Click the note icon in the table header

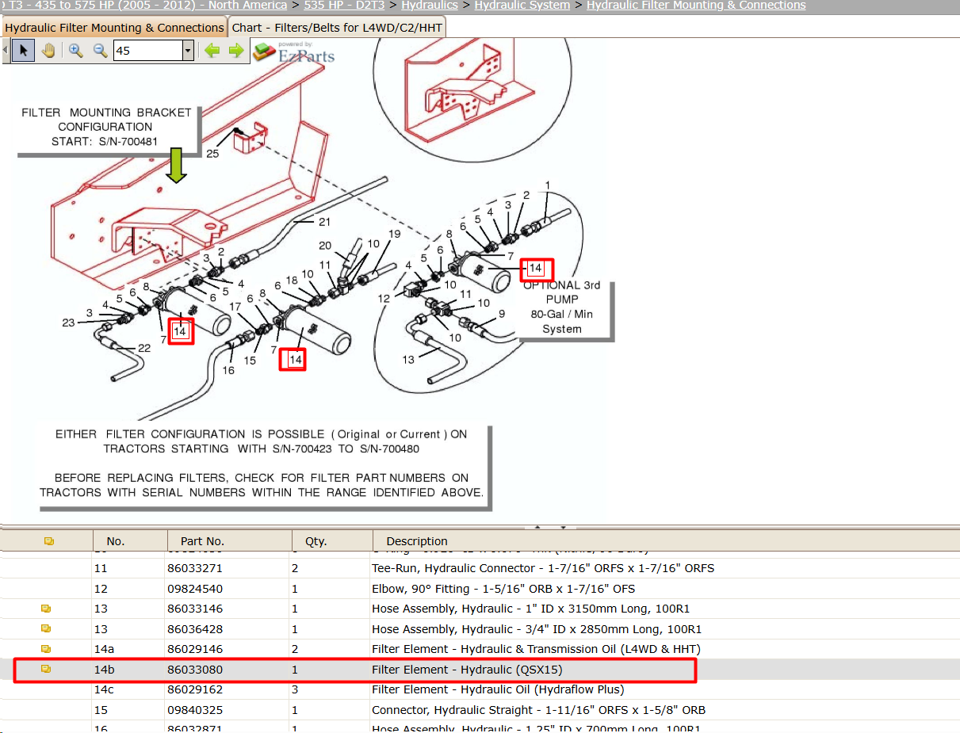(x=48, y=541)
